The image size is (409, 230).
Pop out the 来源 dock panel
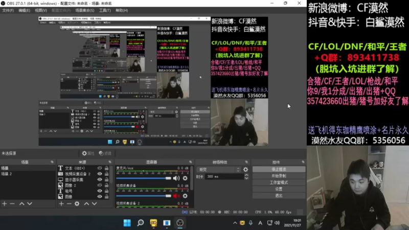(x=110, y=162)
